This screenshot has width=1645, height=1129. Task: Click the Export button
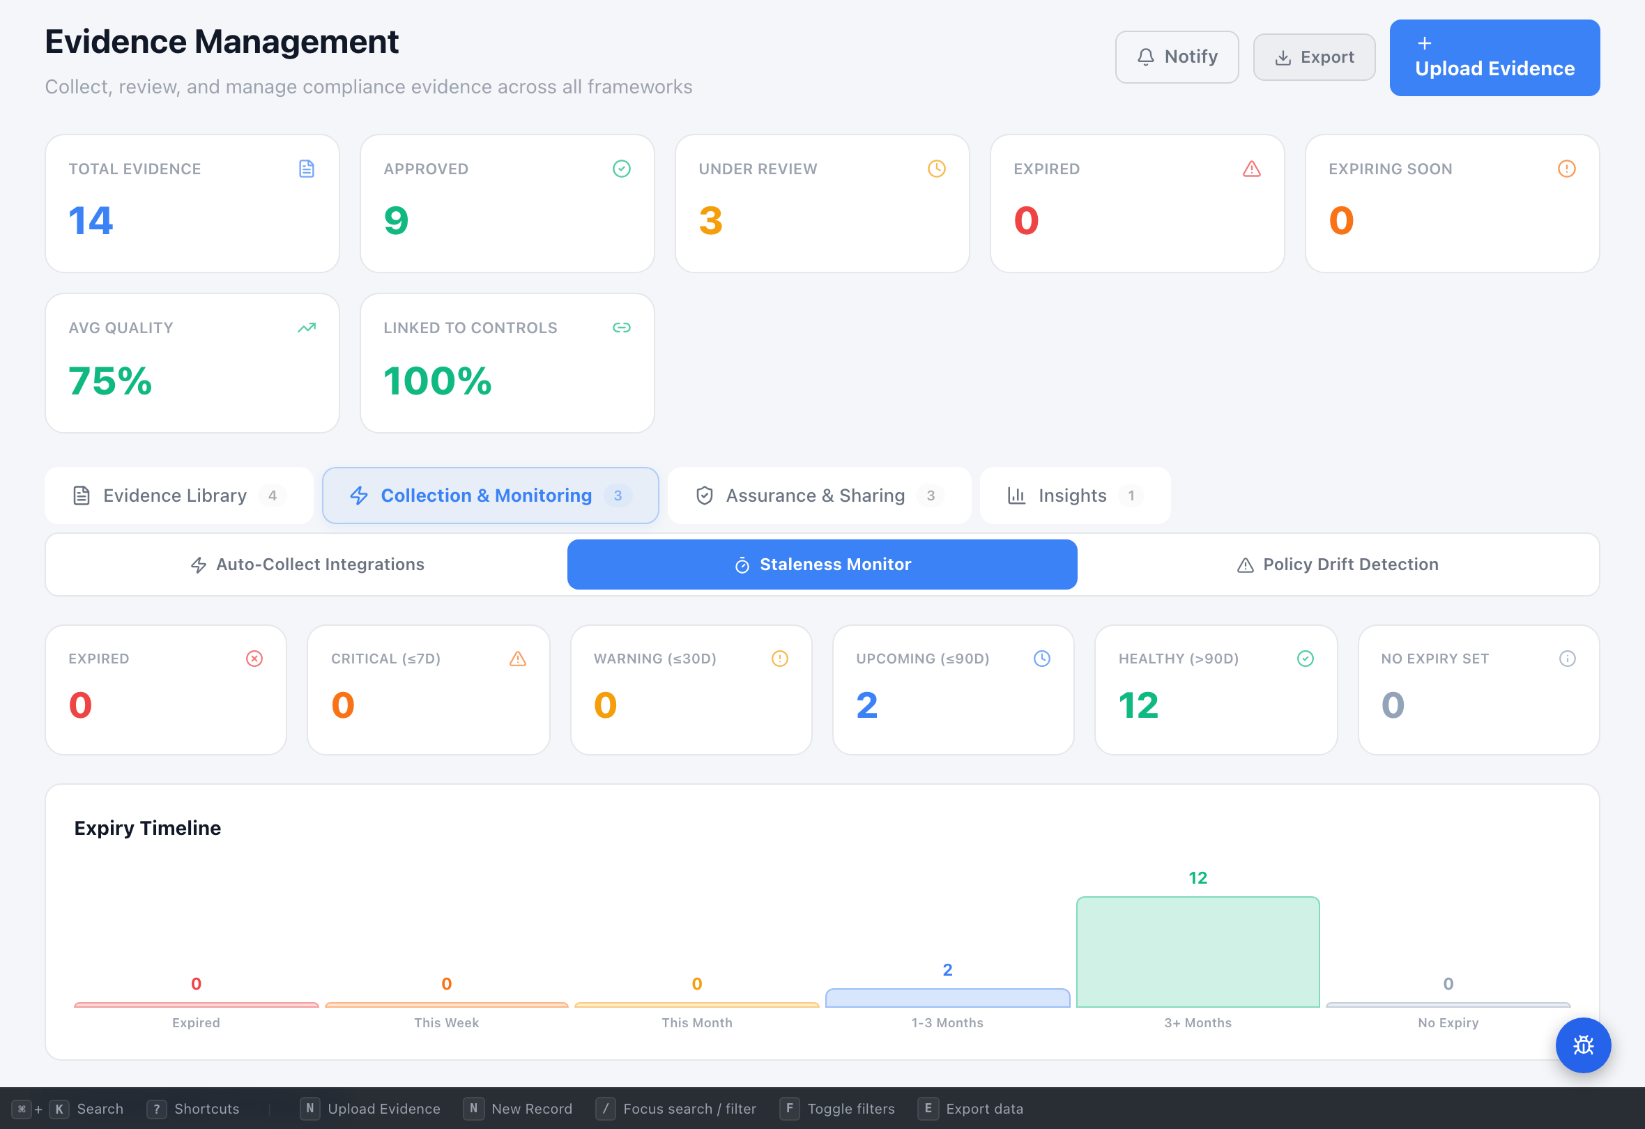1314,56
